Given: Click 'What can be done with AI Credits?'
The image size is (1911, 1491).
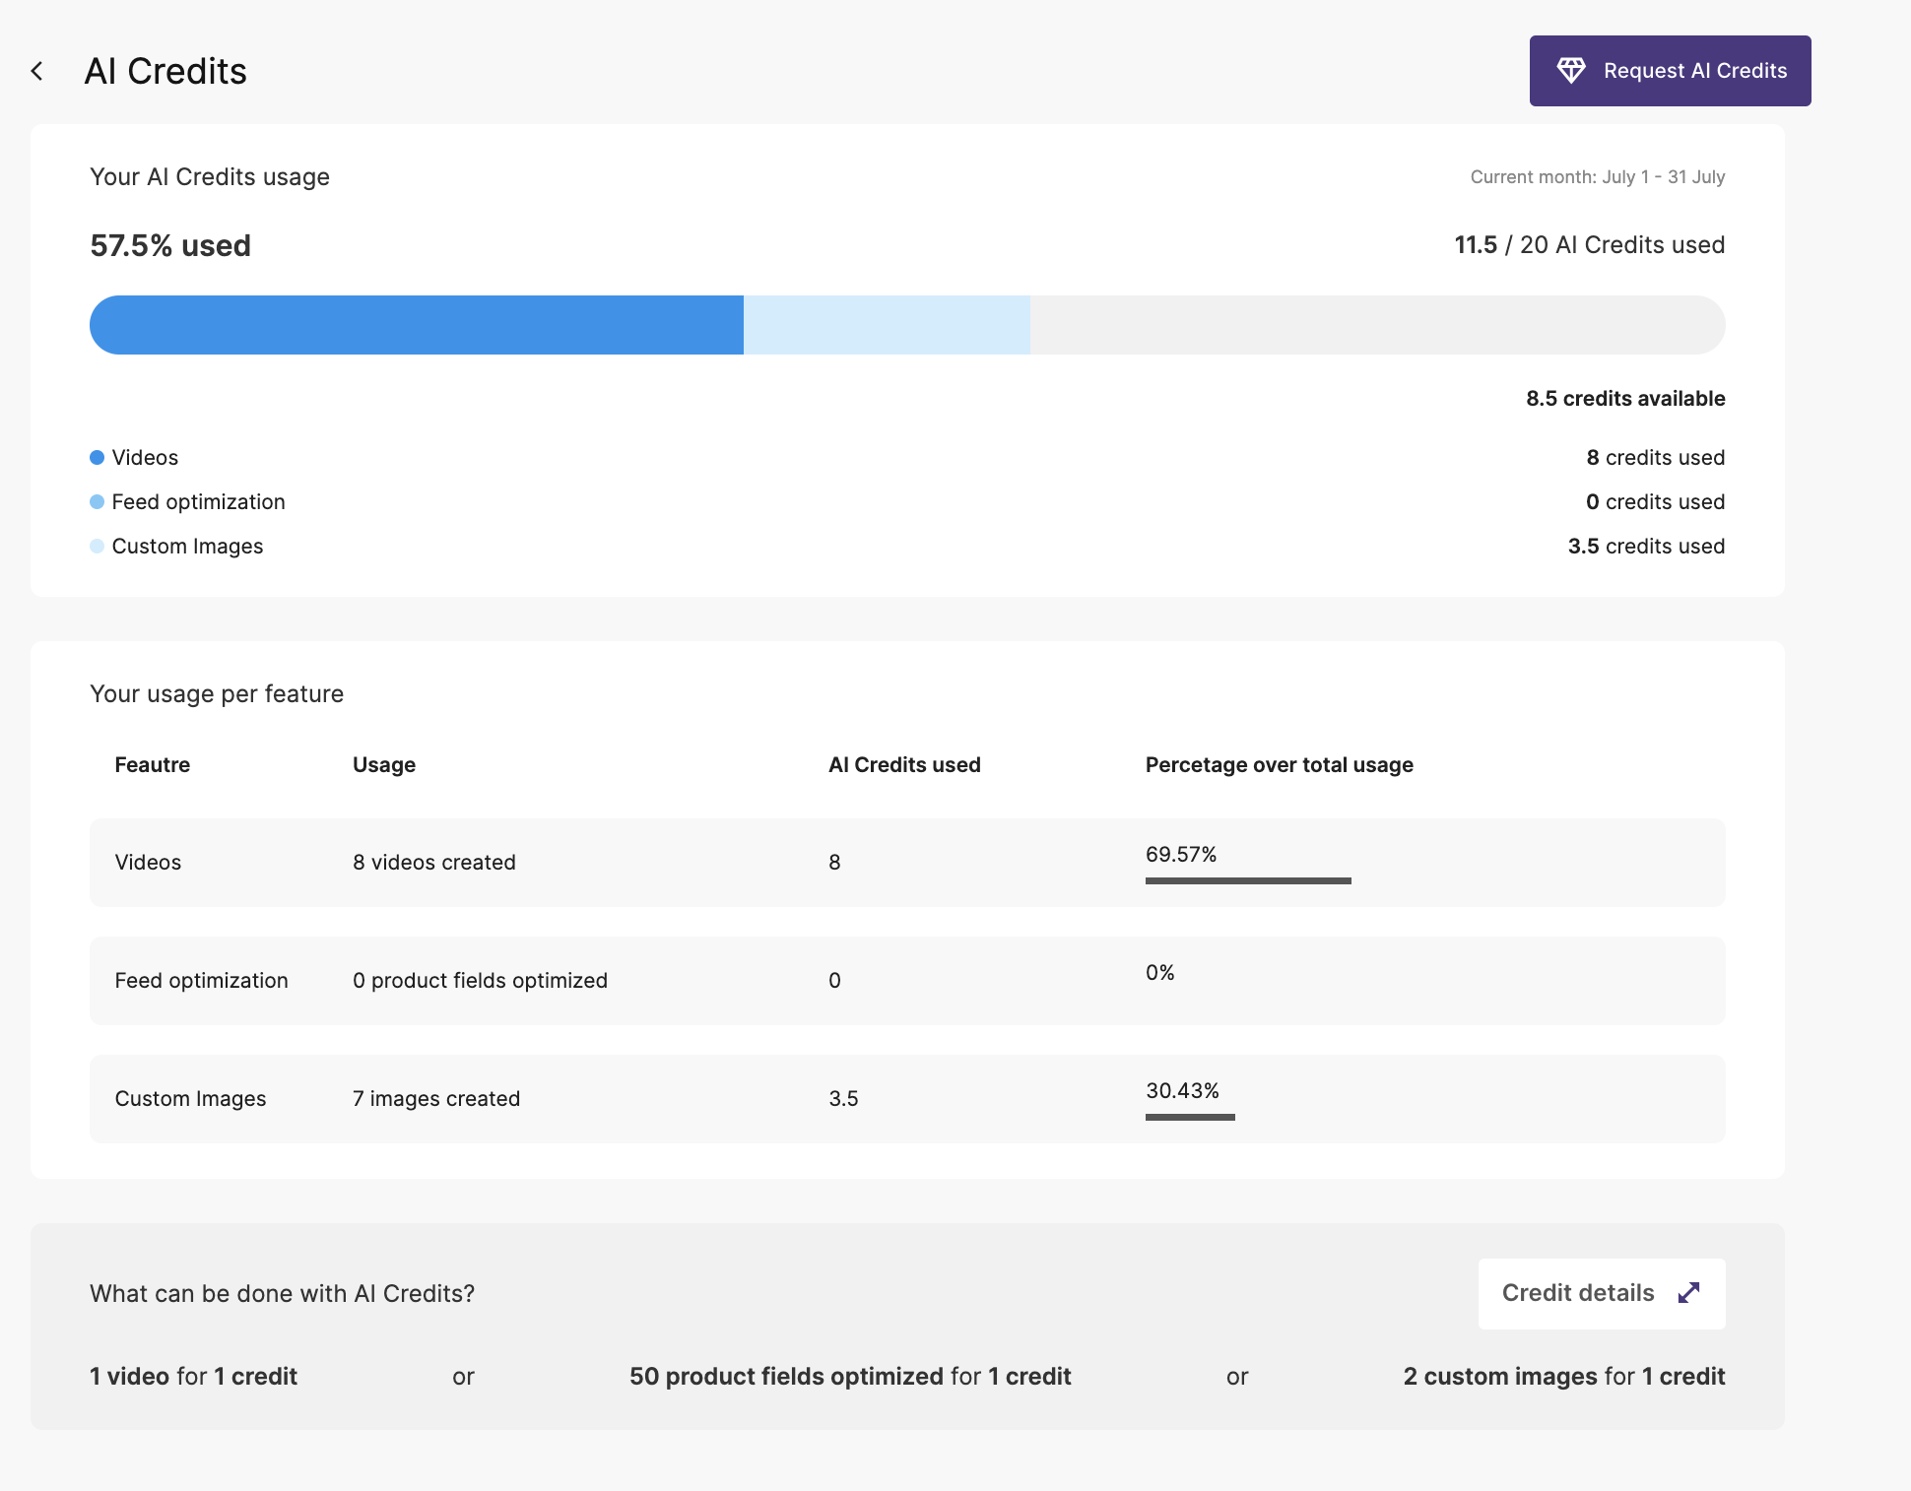Looking at the screenshot, I should tap(282, 1294).
